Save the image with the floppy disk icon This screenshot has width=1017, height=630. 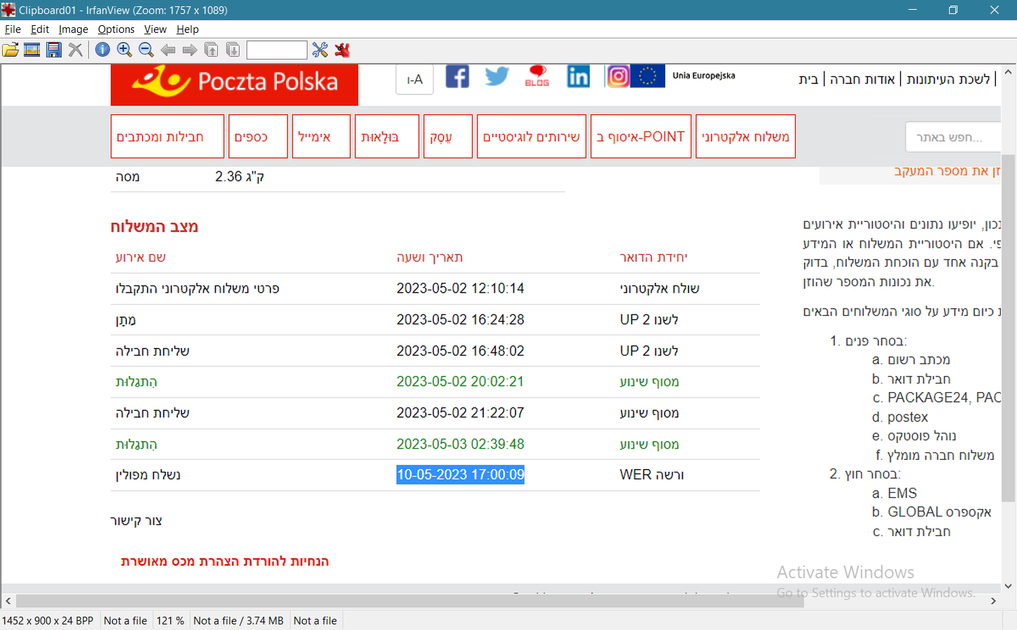[x=54, y=50]
